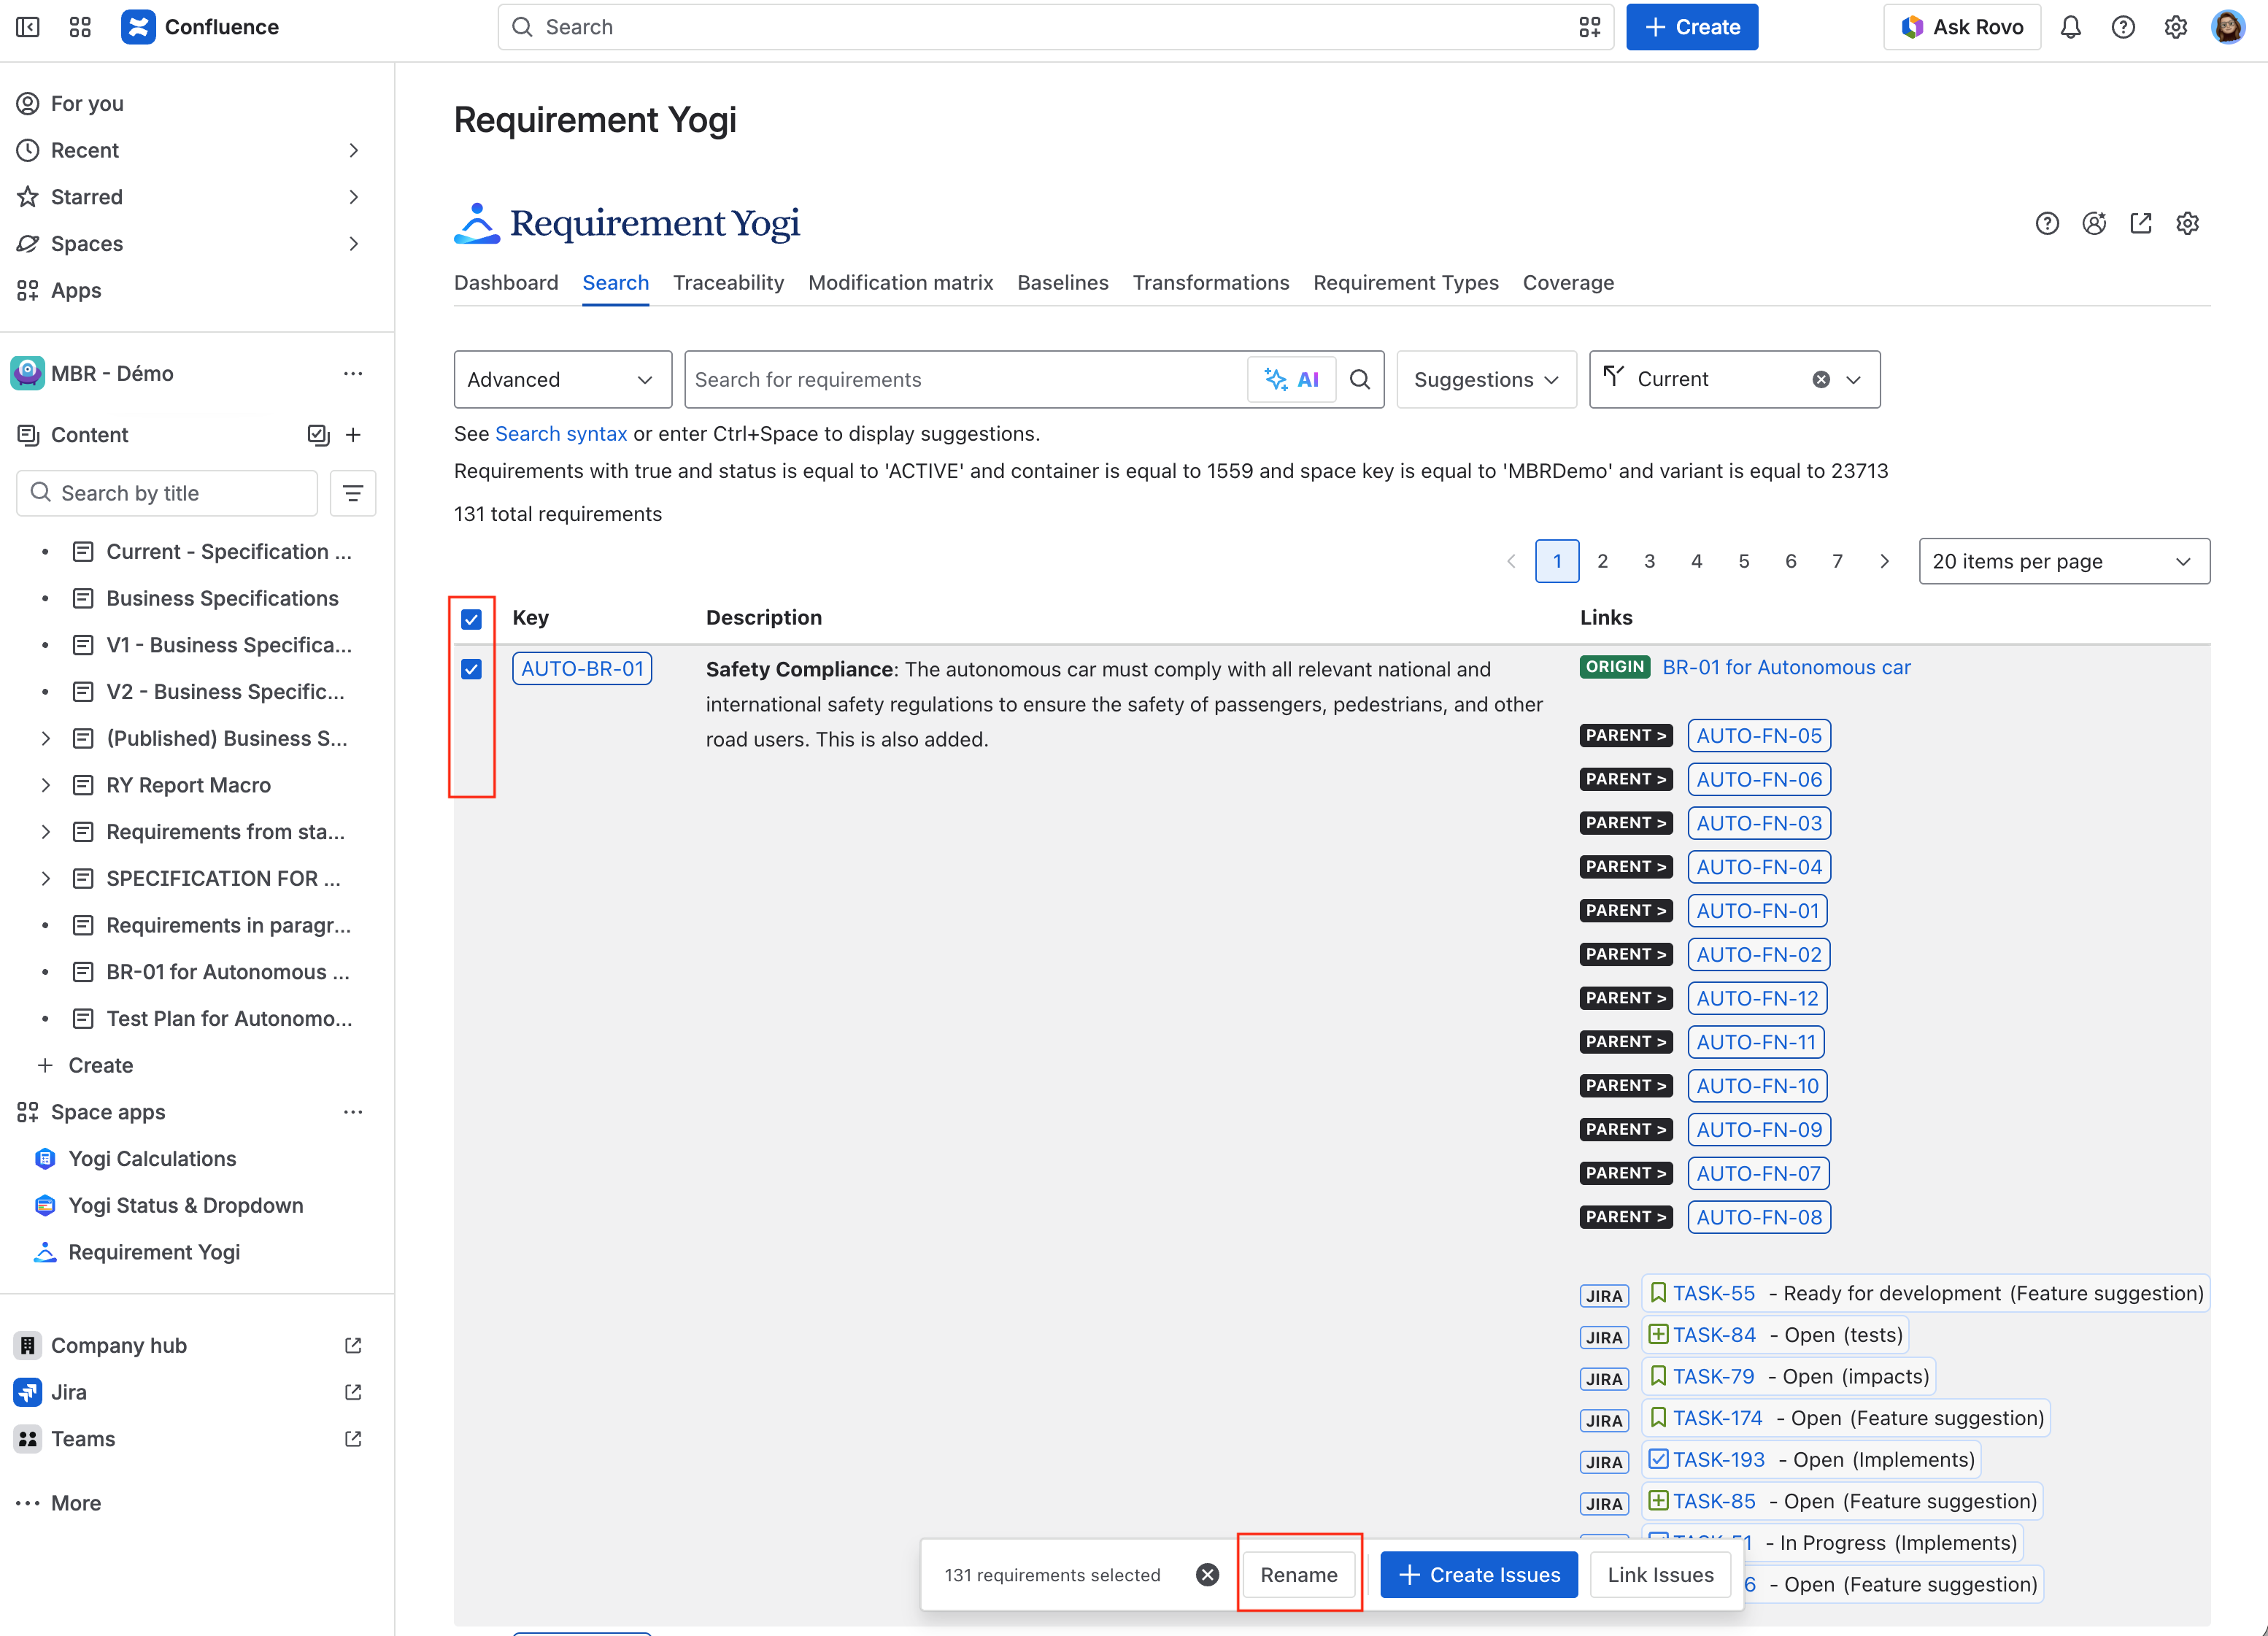Click the Search for requirements field
The image size is (2268, 1636).
point(965,379)
